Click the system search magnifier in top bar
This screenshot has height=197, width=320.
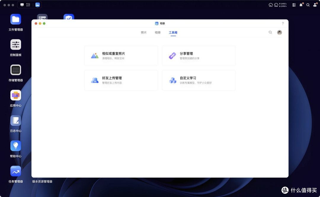[308, 5]
